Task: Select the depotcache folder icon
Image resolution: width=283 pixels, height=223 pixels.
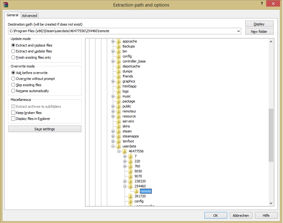Action: 118,67
